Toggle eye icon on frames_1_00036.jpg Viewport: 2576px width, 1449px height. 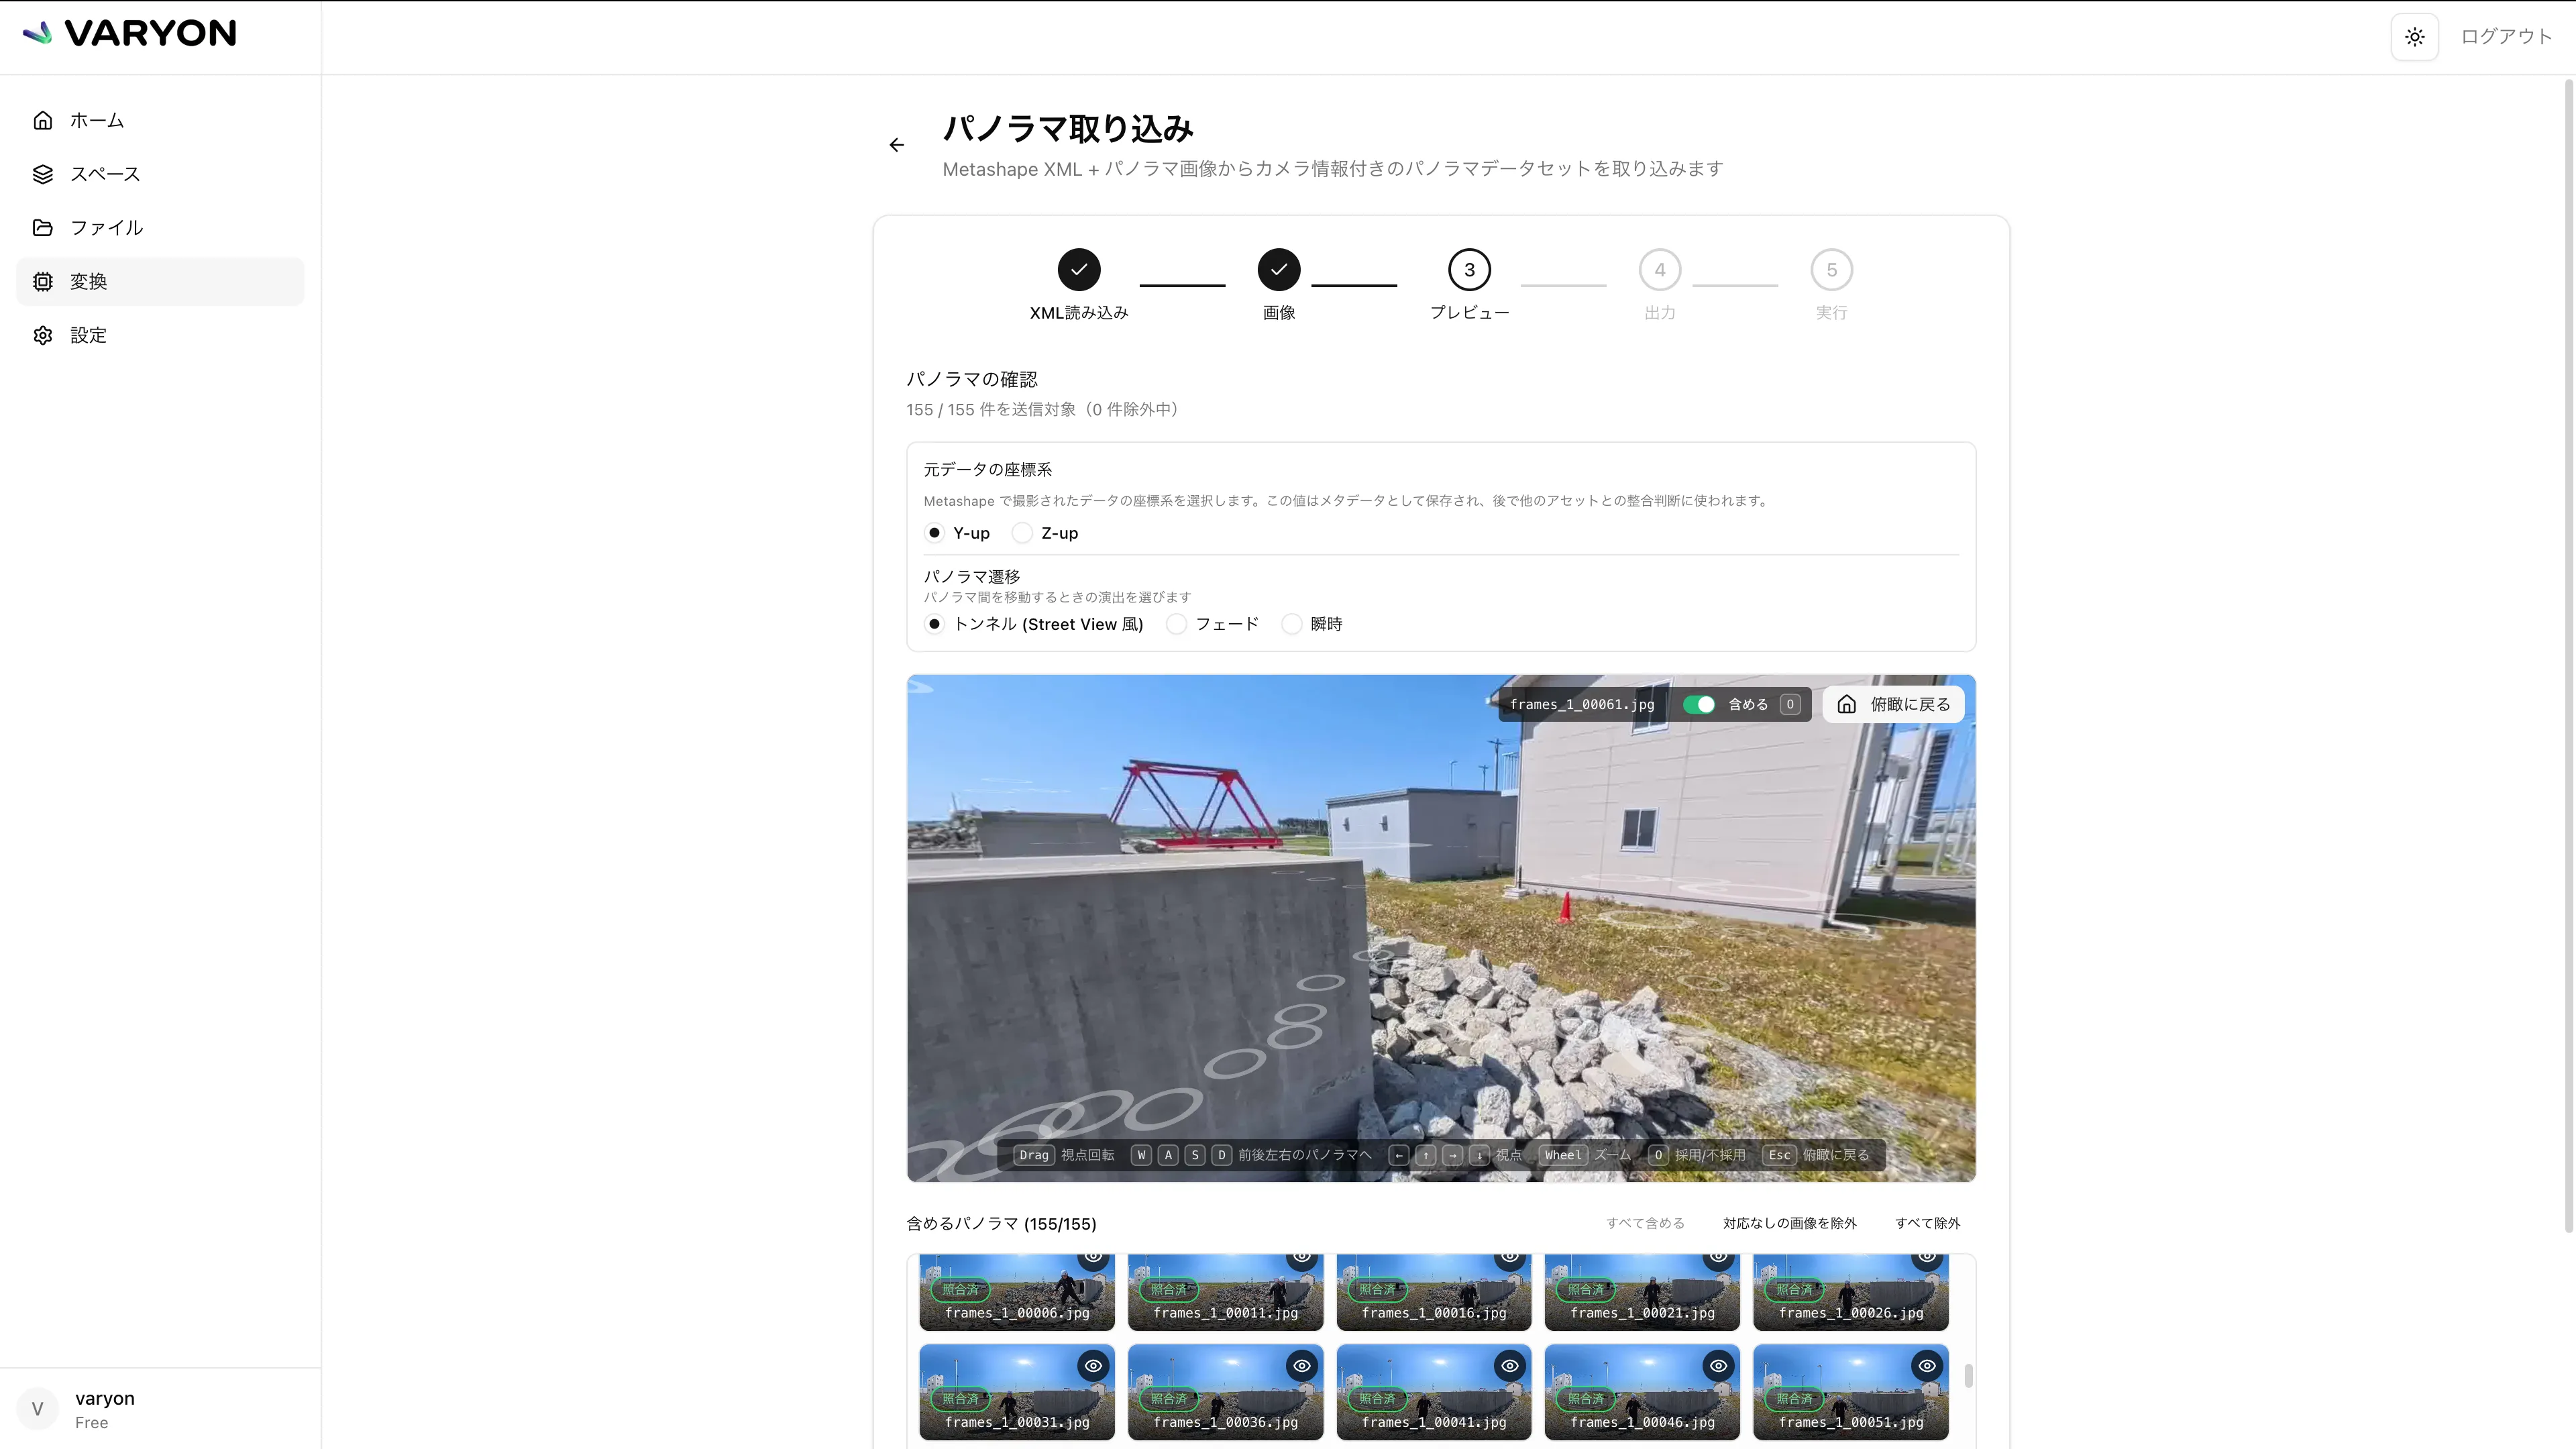coord(1302,1366)
